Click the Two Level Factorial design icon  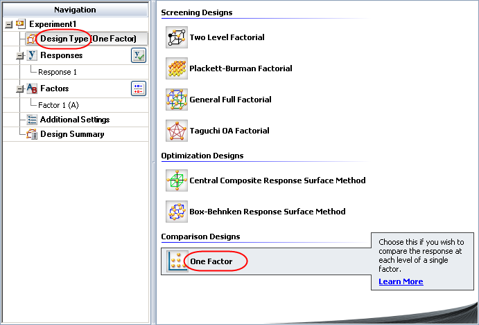(x=177, y=37)
